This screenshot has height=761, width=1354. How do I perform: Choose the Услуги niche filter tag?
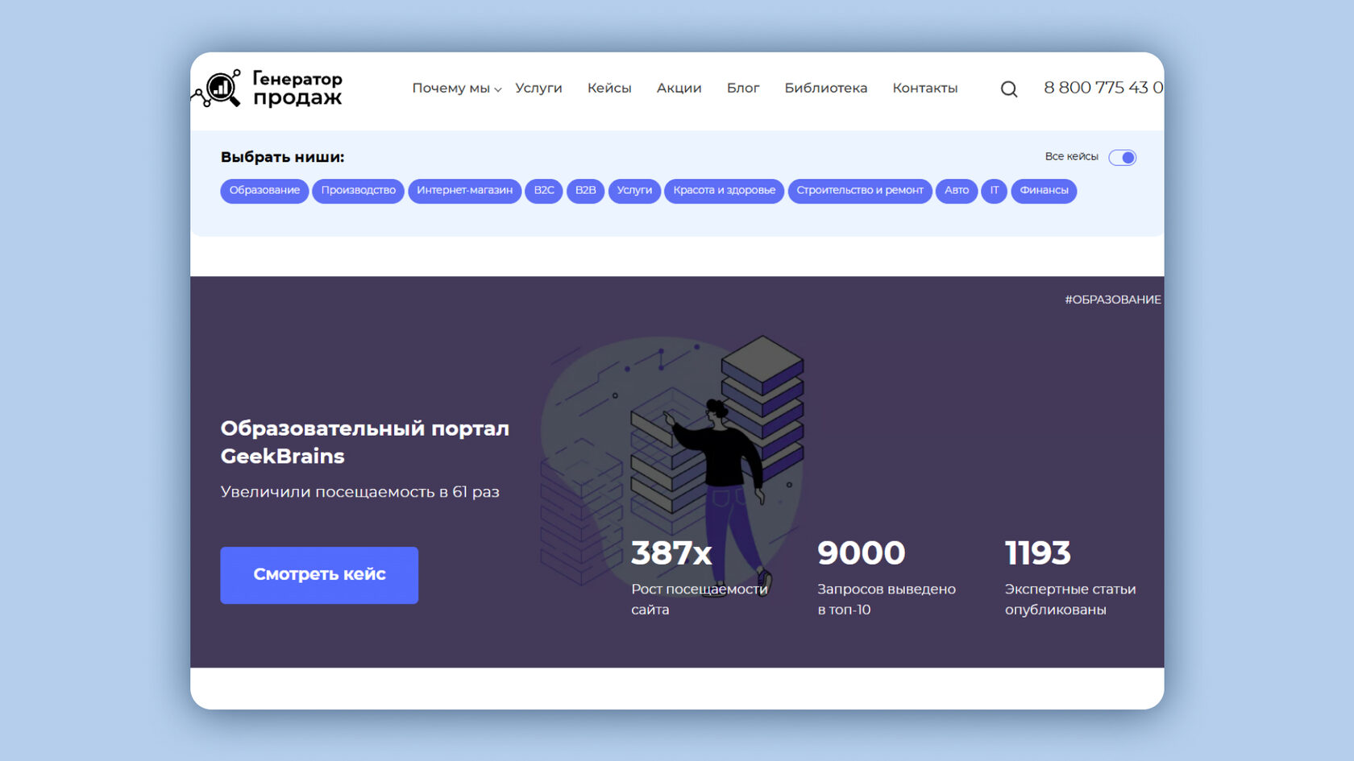pyautogui.click(x=634, y=191)
